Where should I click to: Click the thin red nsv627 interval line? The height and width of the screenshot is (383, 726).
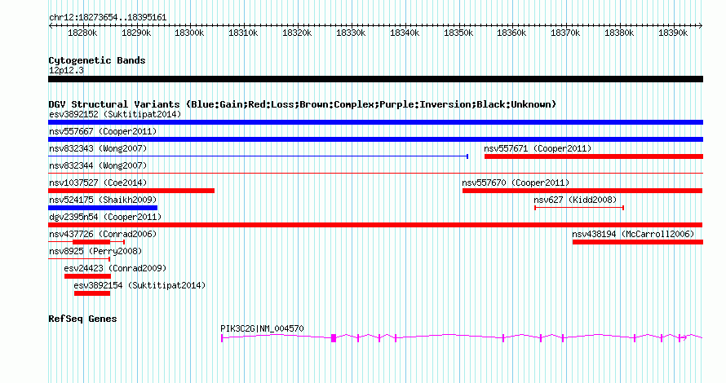pyautogui.click(x=579, y=208)
